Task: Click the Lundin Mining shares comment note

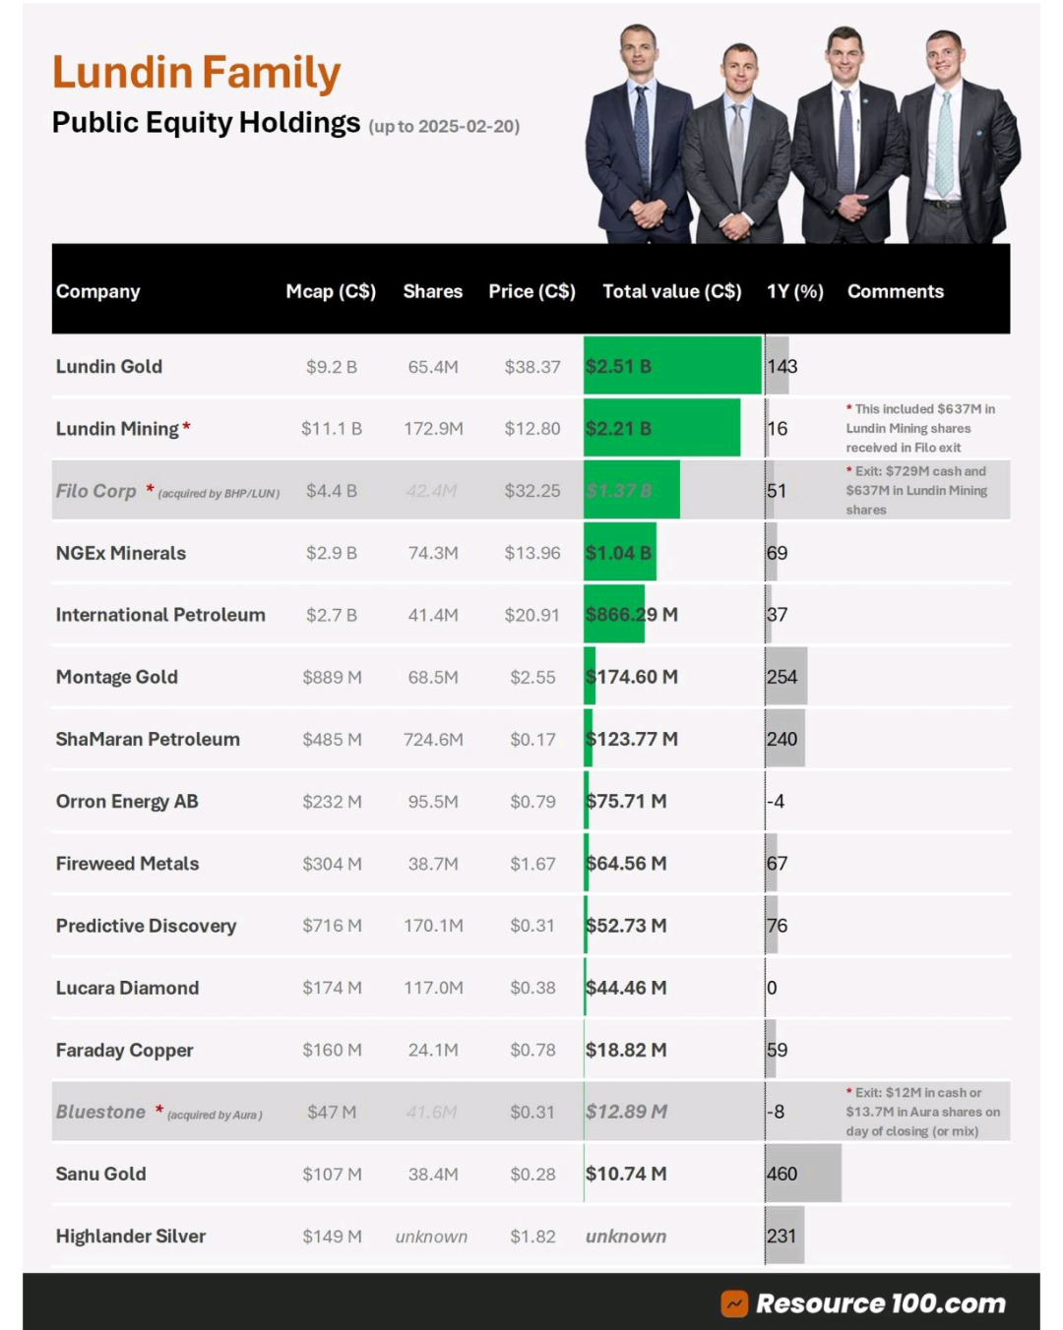Action: 920,428
